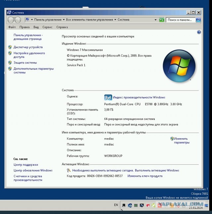Viewport: 212px width, 214px height.
Task: Open Защита системы link
Action: click(x=25, y=63)
